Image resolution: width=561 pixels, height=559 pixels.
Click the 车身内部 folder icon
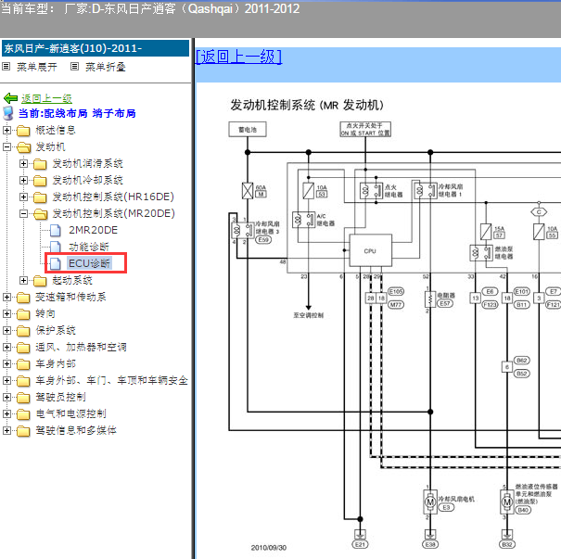click(23, 364)
